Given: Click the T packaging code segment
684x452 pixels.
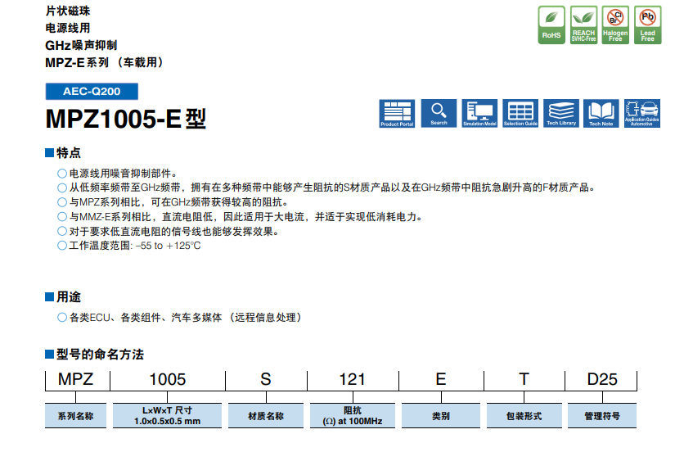Looking at the screenshot, I should point(524,379).
